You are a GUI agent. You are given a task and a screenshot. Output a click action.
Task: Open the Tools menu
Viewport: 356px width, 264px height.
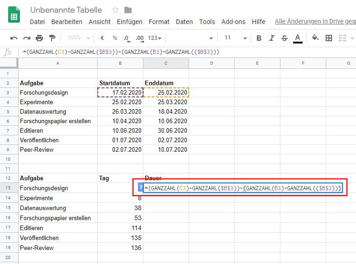tap(207, 22)
